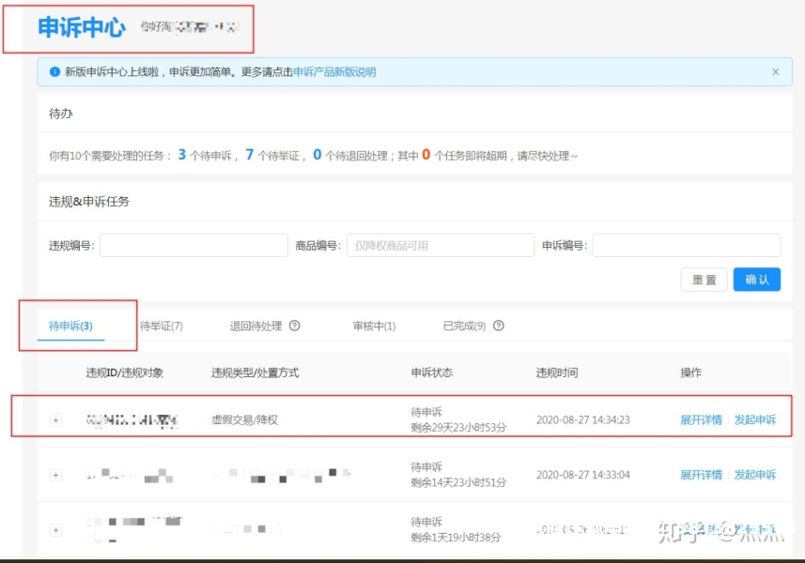This screenshot has width=805, height=563.
Task: Click the help icon beside 退回待处理 tab
Action: [294, 327]
